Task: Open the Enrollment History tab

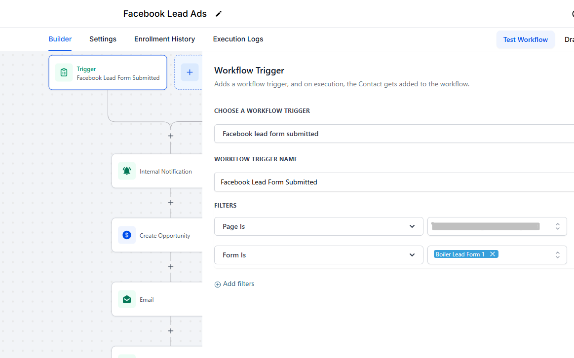Action: 164,39
